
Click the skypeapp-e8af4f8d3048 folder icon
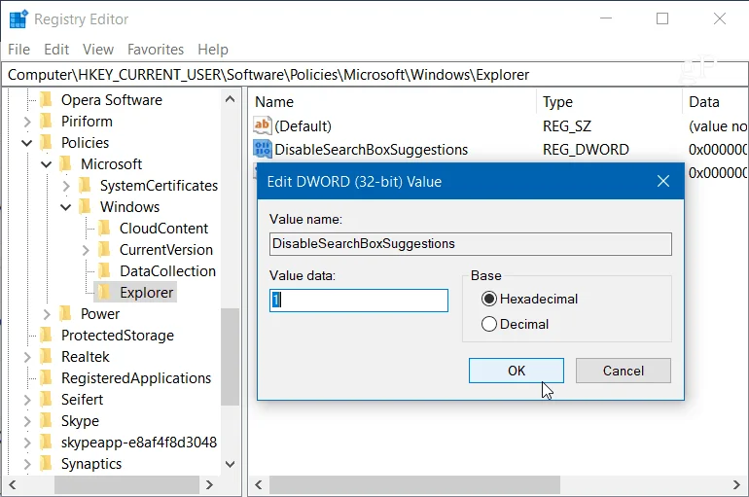point(46,443)
